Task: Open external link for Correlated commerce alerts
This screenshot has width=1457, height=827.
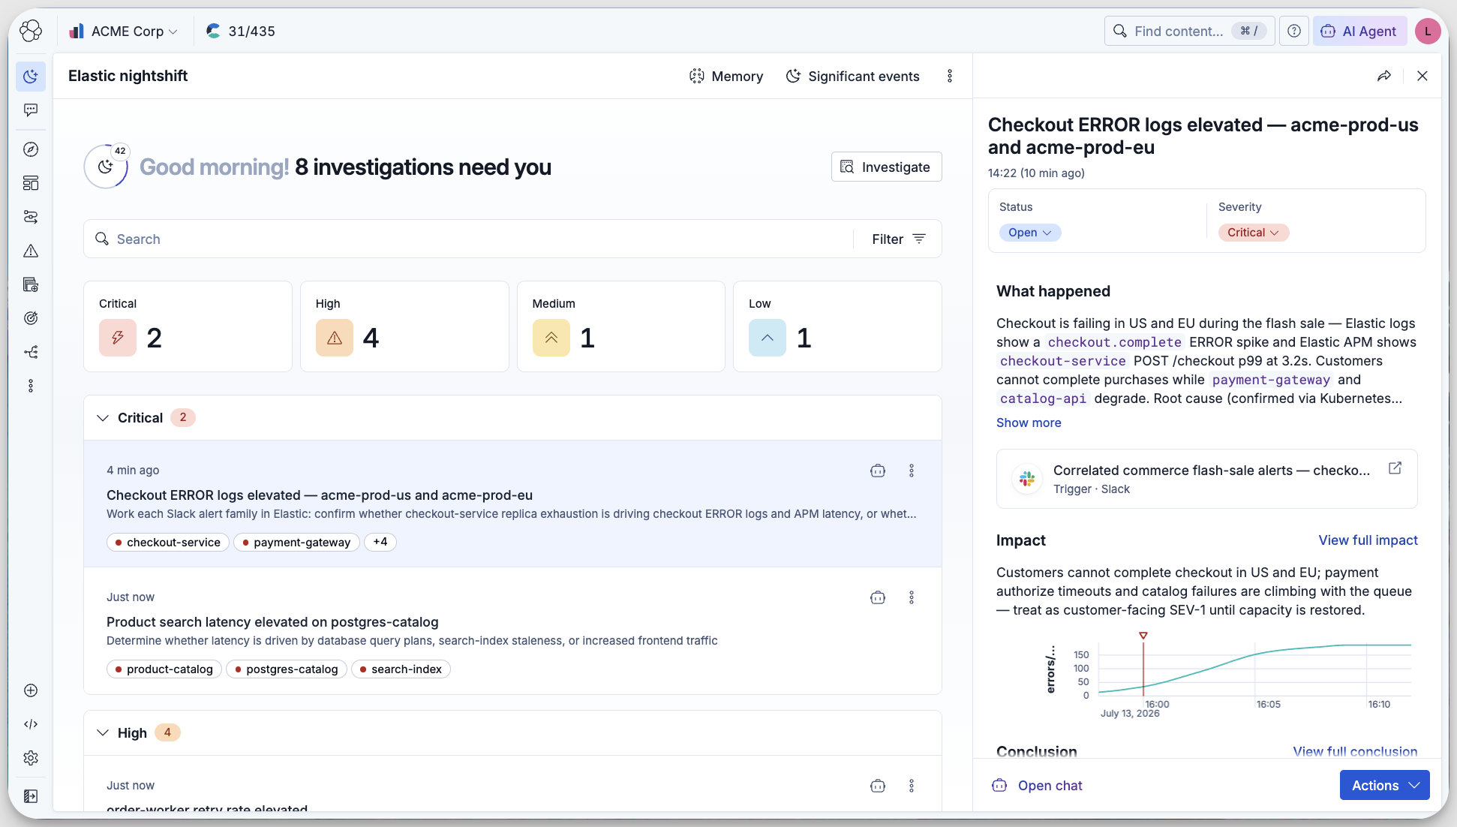Action: [1395, 468]
